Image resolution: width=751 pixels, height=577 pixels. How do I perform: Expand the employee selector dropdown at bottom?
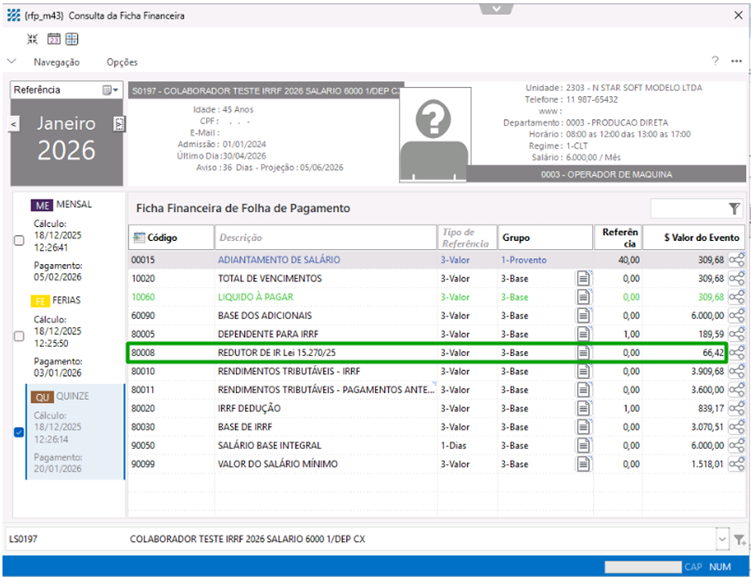723,539
